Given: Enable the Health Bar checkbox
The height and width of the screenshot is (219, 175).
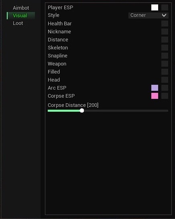Looking at the screenshot, I should coord(165,23).
